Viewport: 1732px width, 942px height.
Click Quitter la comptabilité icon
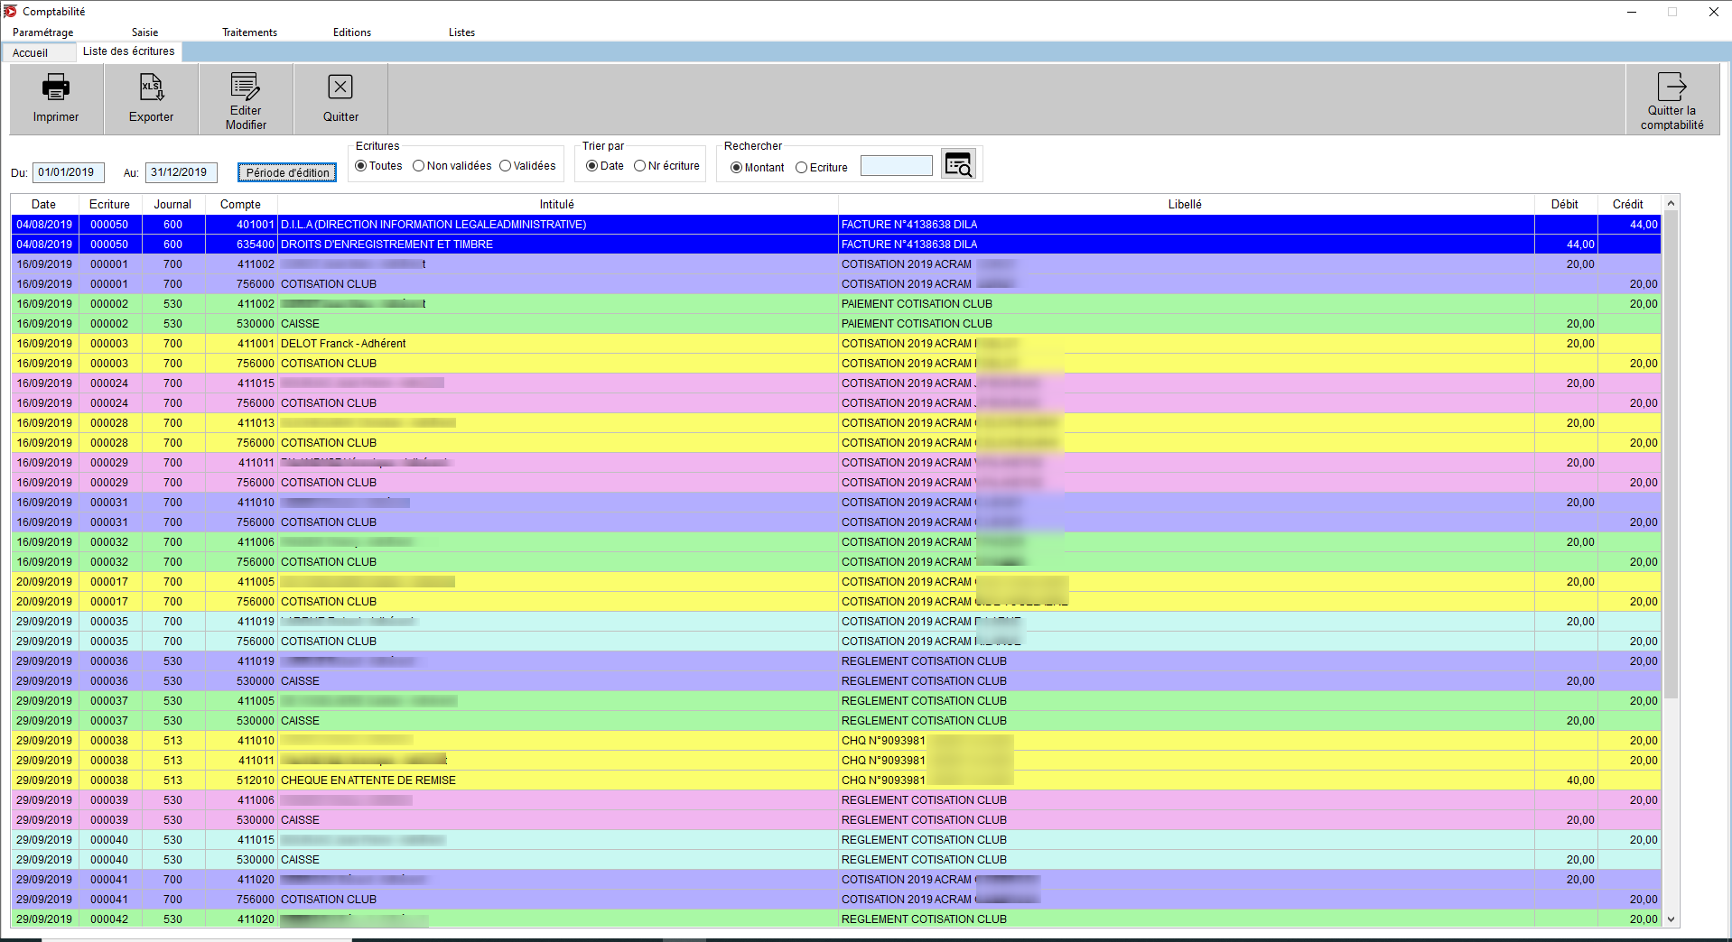click(x=1671, y=87)
